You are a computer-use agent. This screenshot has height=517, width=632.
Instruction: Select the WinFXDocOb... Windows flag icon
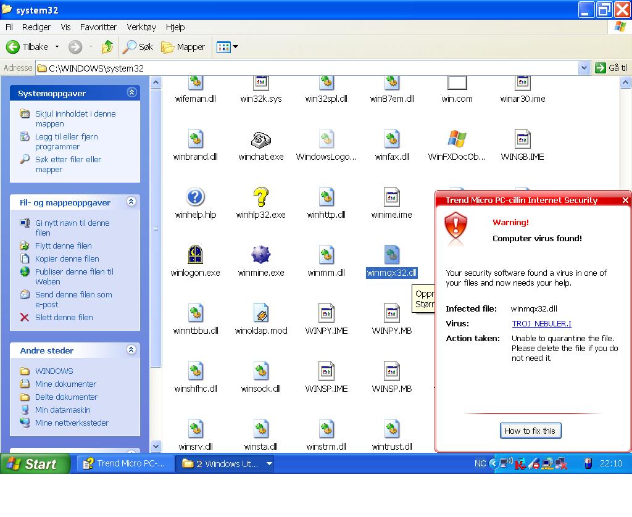click(457, 139)
